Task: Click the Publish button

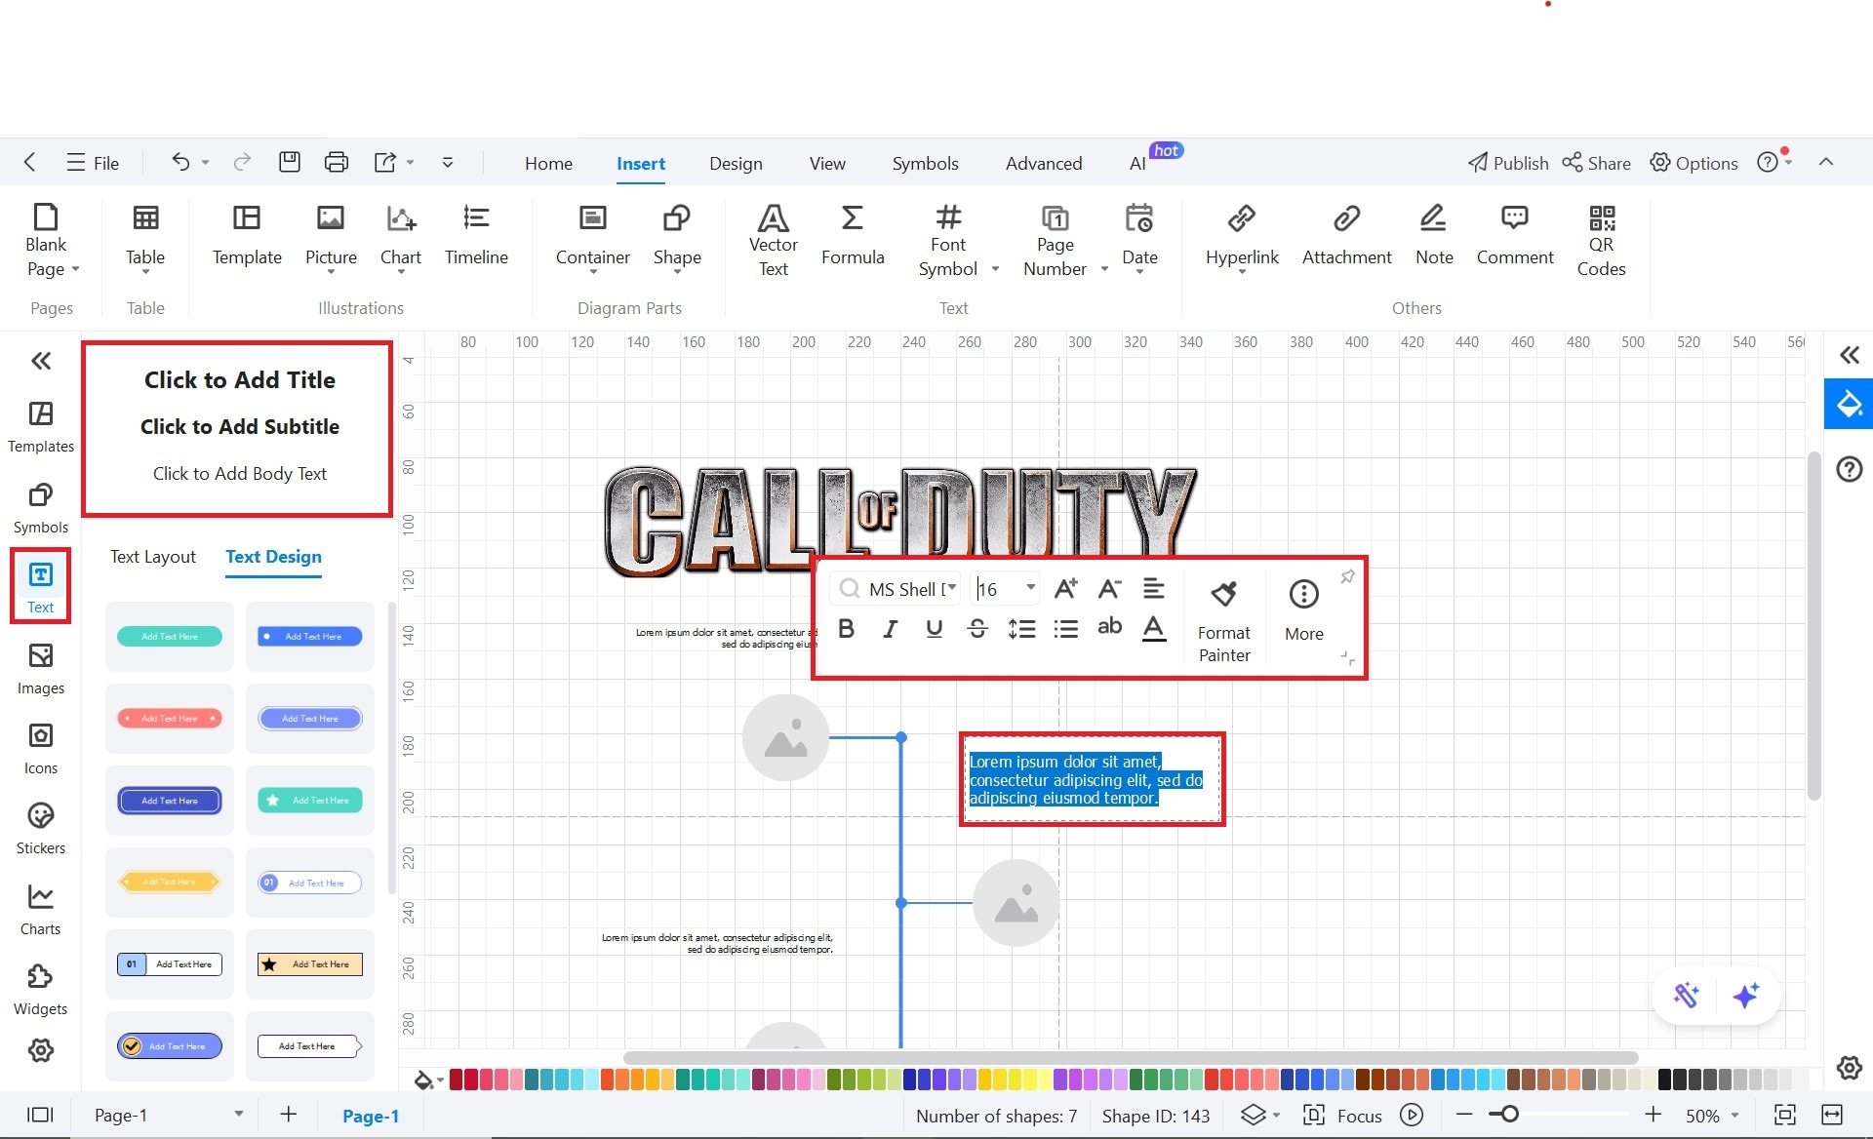Action: (x=1508, y=163)
